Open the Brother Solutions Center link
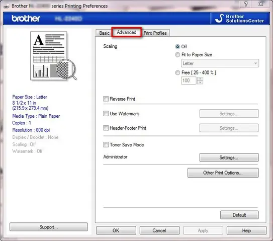 click(240, 19)
